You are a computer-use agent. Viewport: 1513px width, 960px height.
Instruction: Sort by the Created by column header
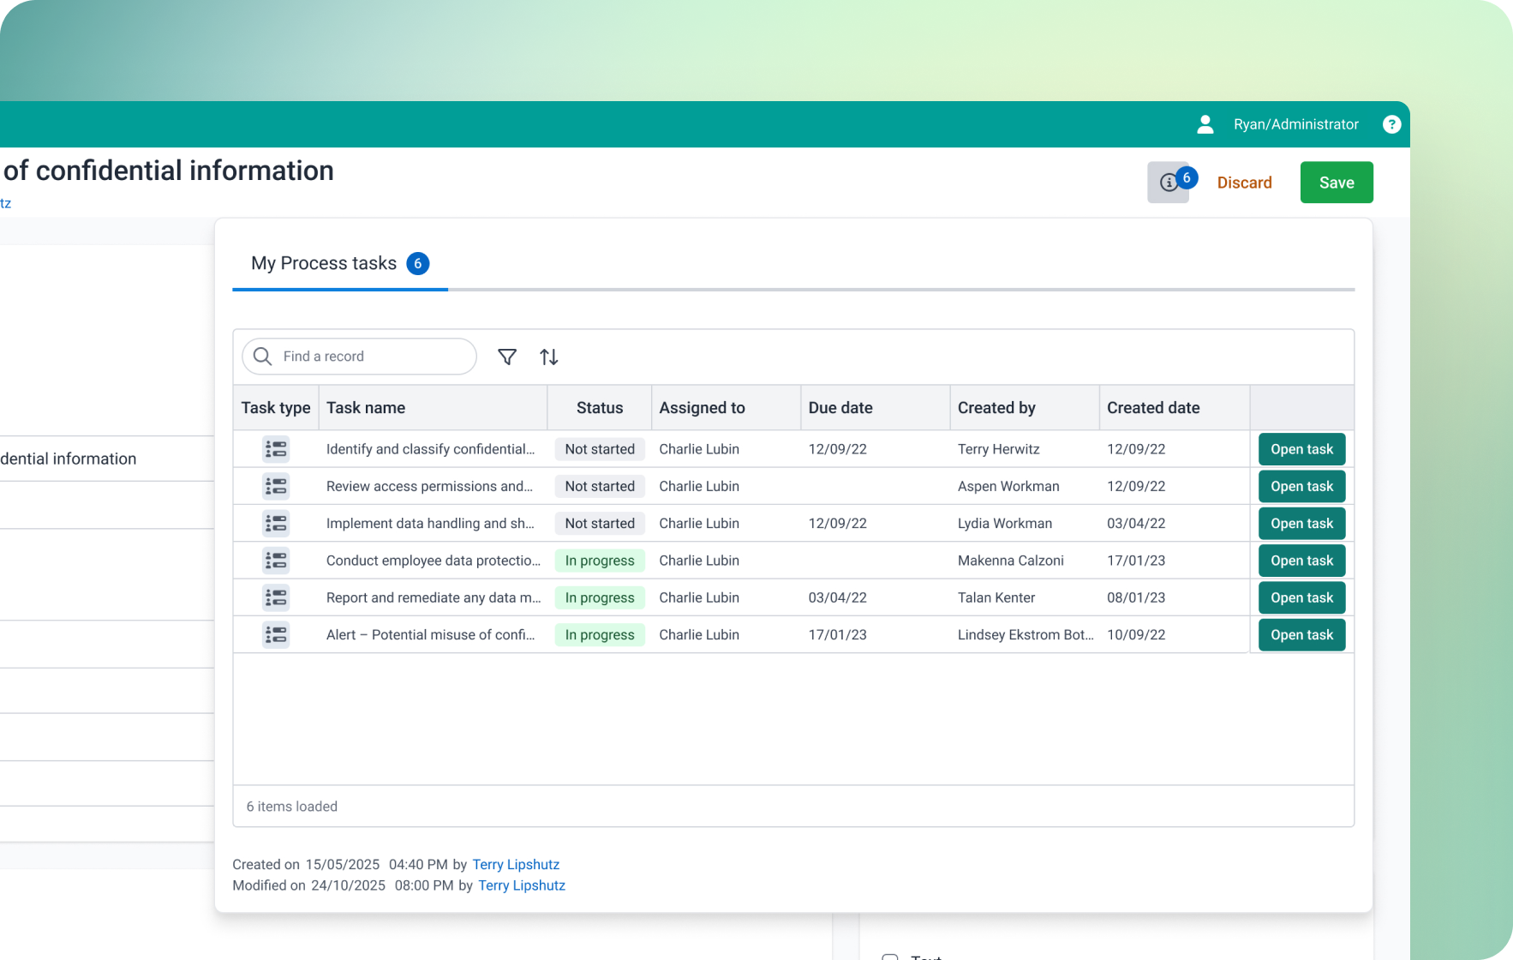tap(996, 407)
